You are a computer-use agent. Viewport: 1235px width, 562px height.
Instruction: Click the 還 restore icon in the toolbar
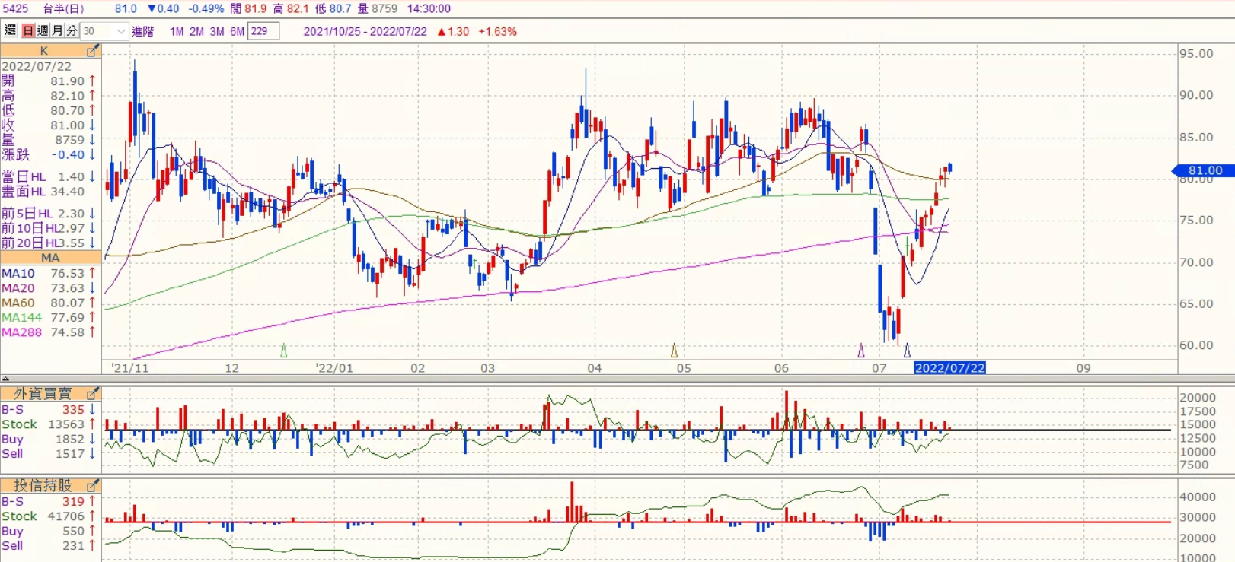(11, 31)
